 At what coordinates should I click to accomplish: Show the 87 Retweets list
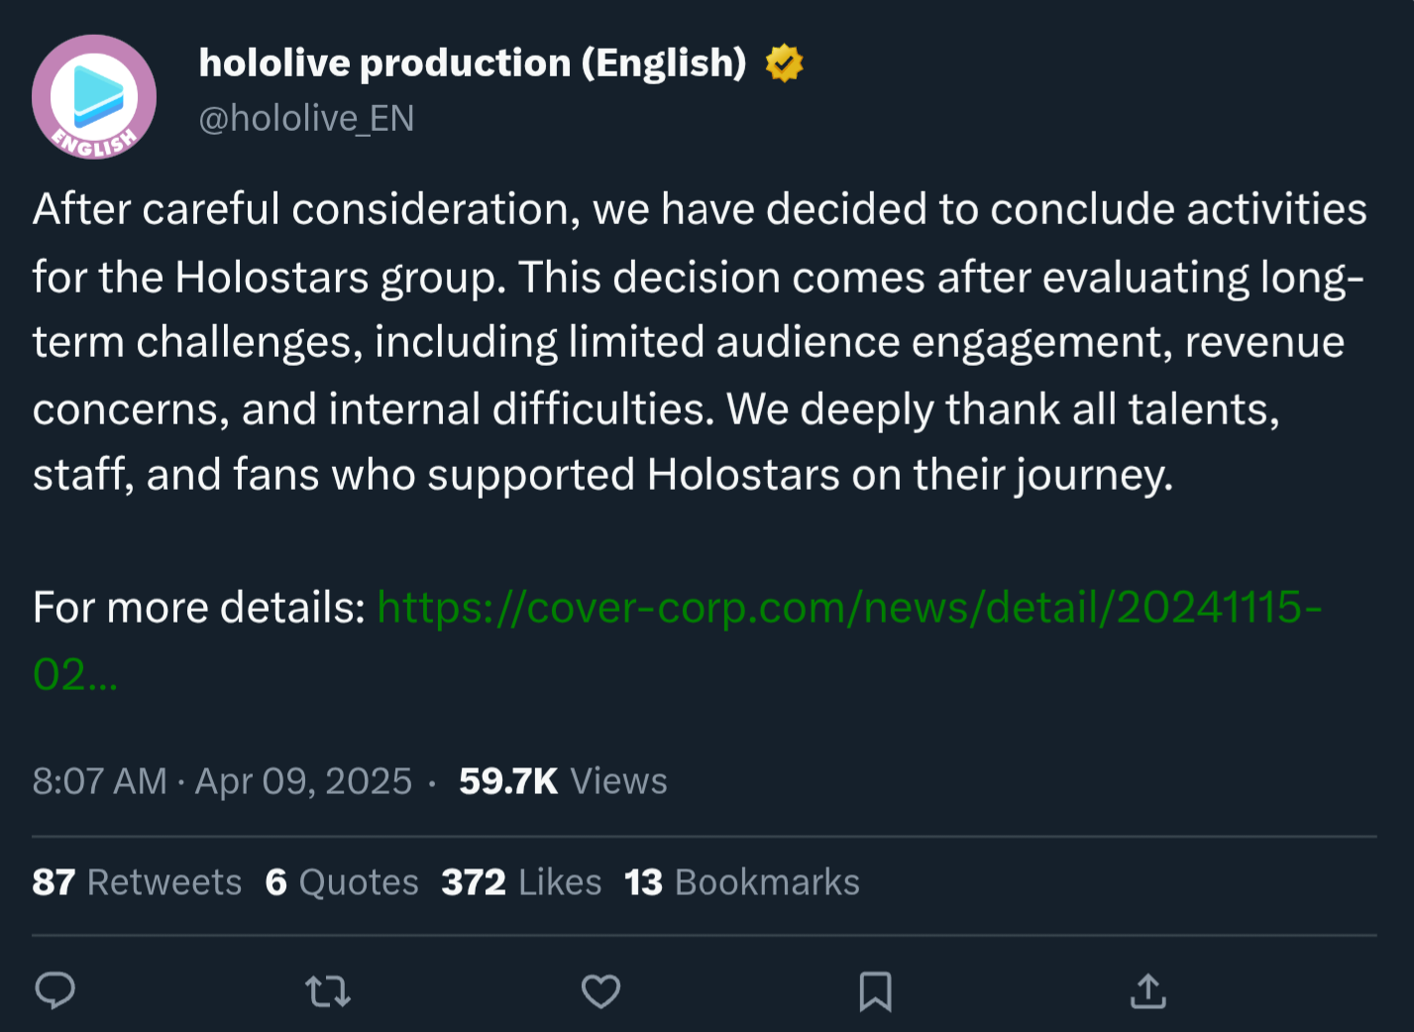pyautogui.click(x=137, y=882)
